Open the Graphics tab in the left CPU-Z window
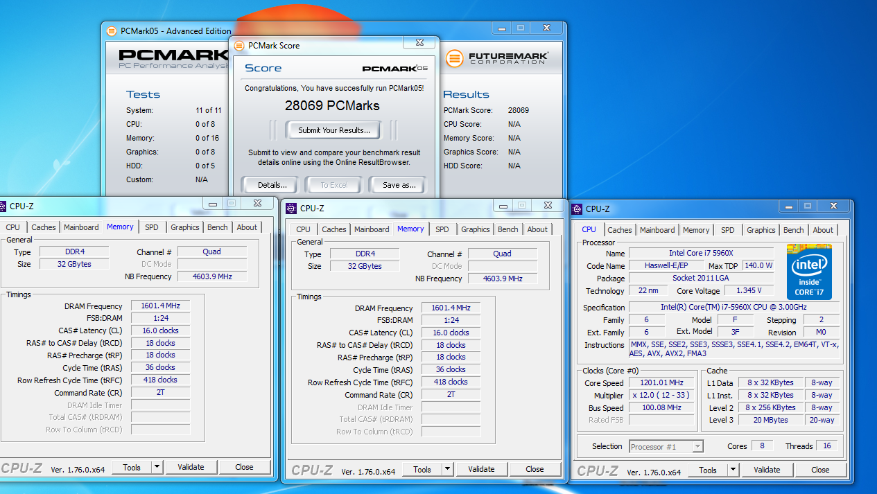Image resolution: width=877 pixels, height=494 pixels. point(184,227)
